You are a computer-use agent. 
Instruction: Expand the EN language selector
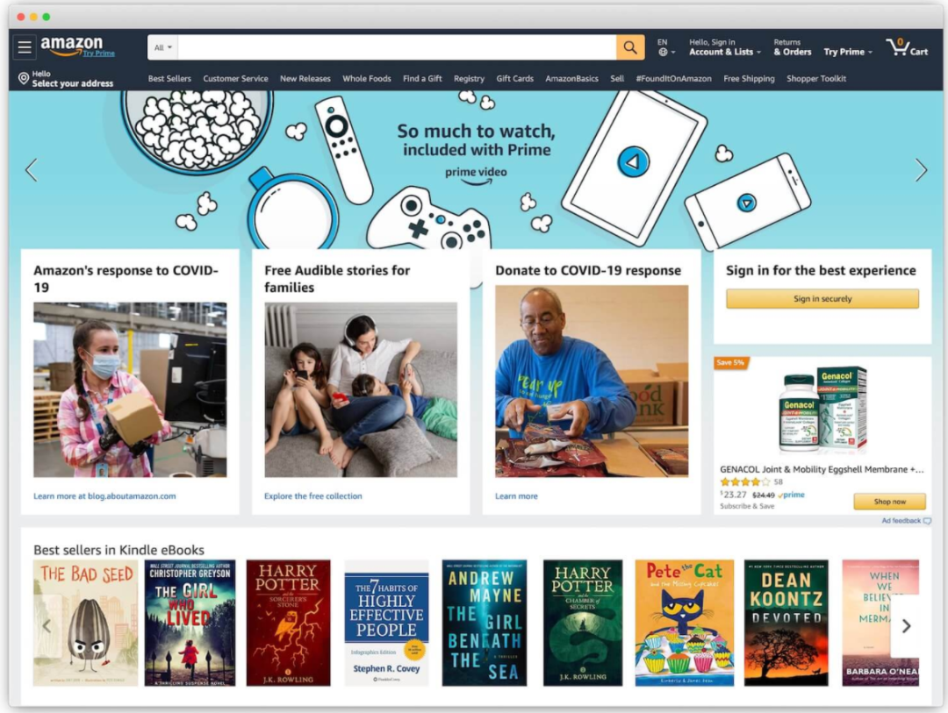666,47
